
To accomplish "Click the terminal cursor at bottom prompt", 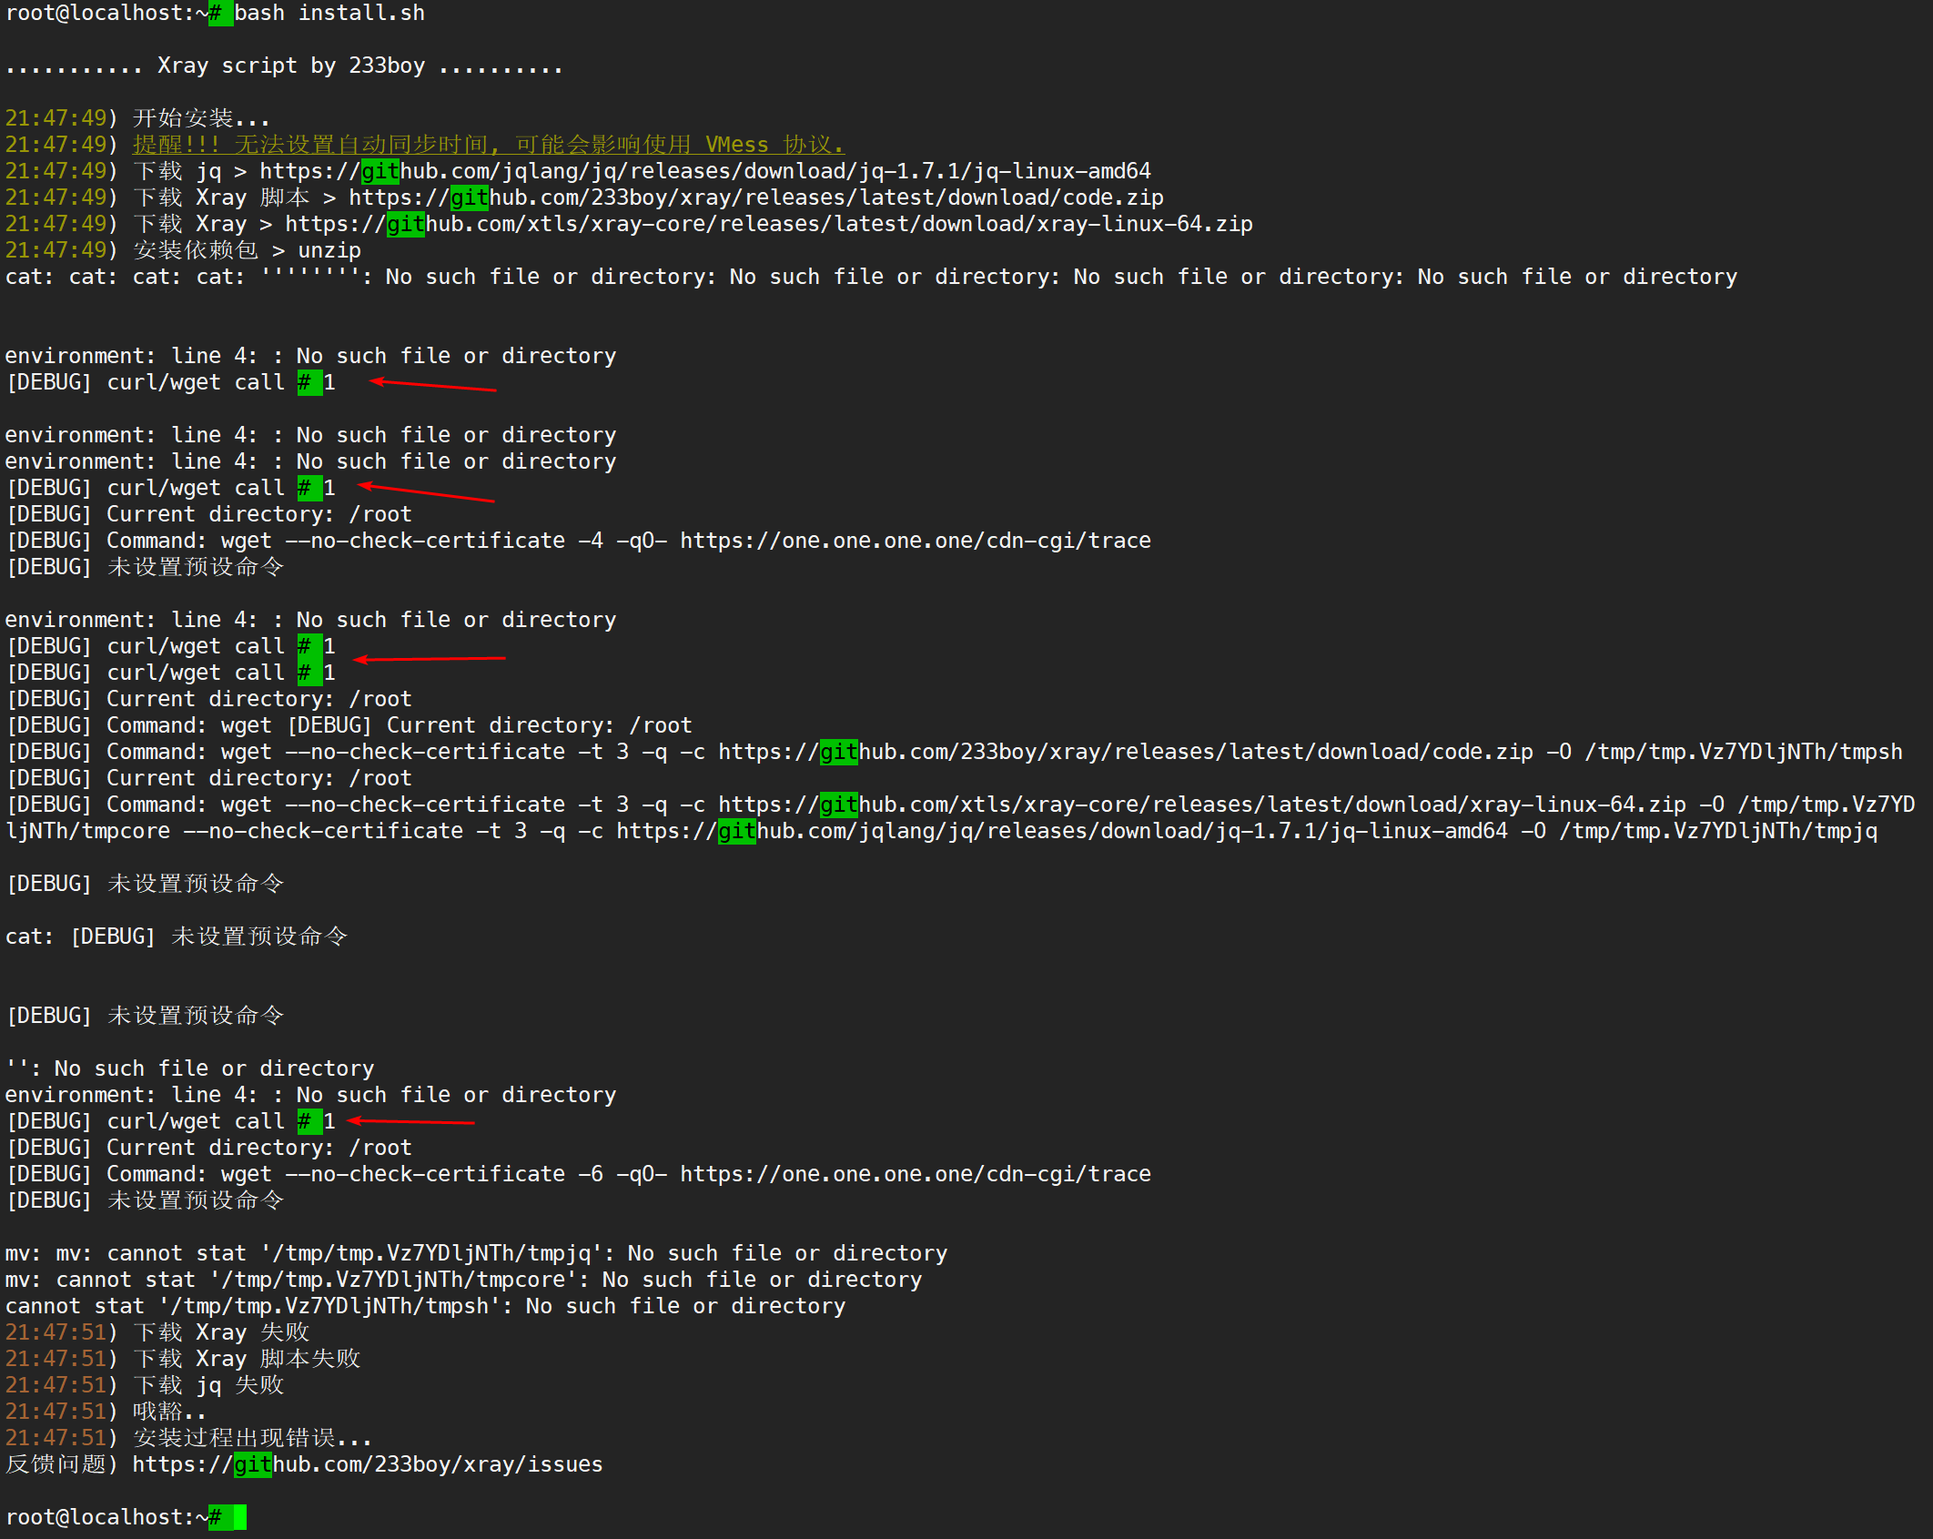I will click(x=239, y=1517).
